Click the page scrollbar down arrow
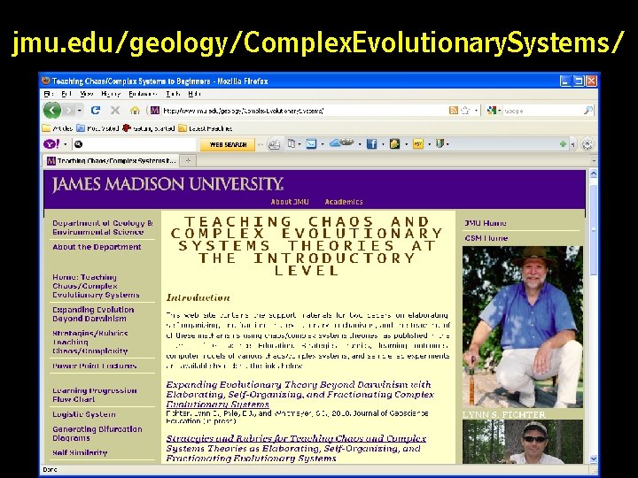 (x=594, y=459)
